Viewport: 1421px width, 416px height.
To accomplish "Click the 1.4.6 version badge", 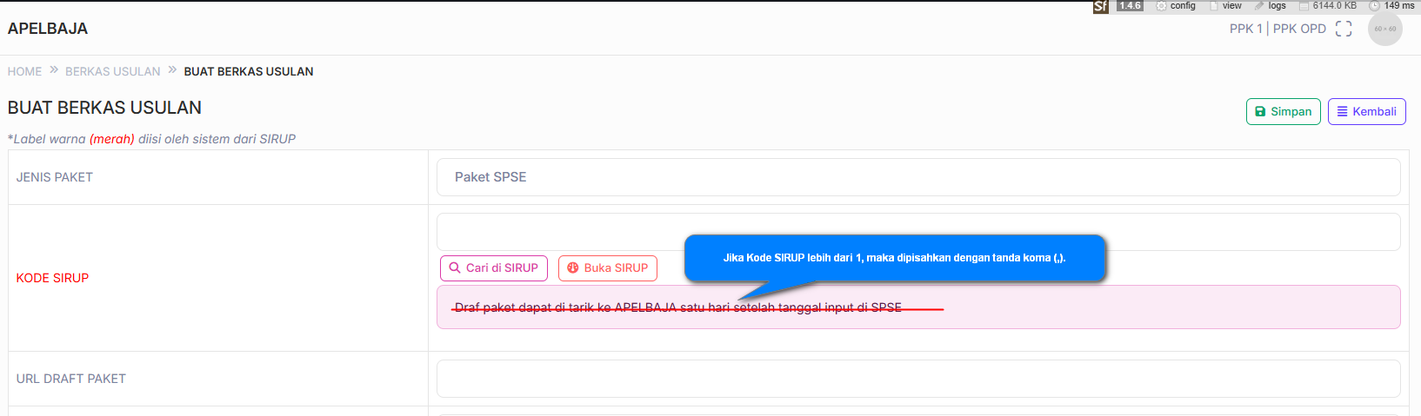I will coord(1130,5).
